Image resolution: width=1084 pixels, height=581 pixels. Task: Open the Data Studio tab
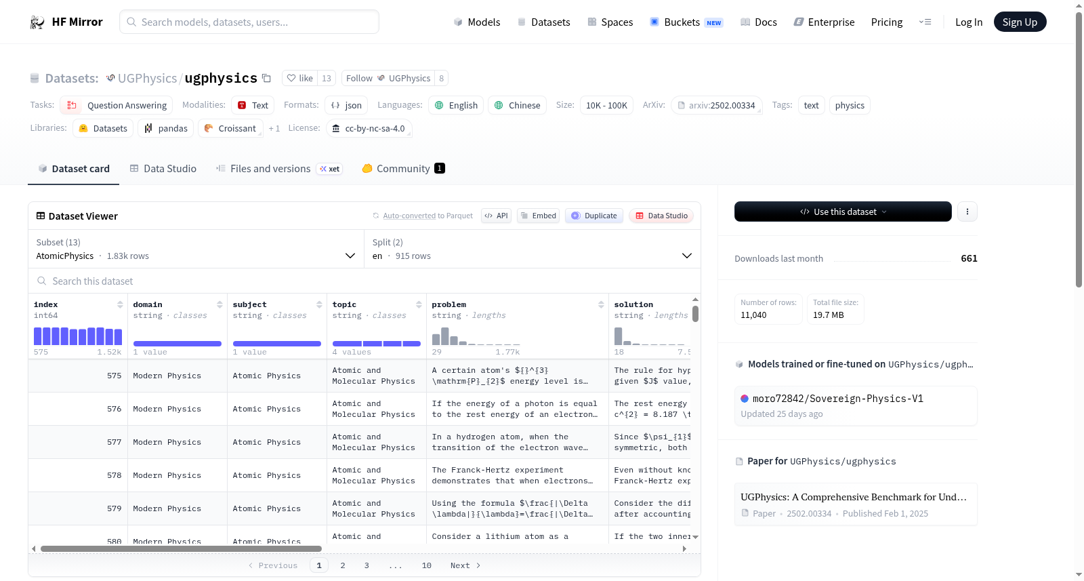[163, 169]
